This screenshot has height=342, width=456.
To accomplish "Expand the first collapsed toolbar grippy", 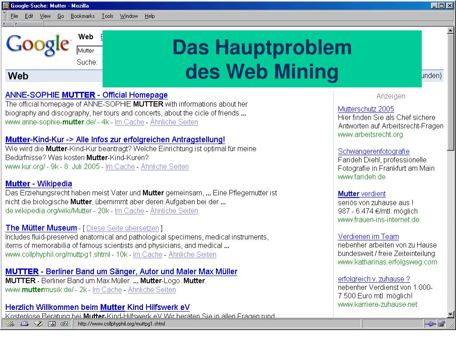I will [8, 24].
